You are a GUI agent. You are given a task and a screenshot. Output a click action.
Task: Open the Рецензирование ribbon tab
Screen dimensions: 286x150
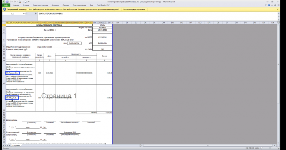pos(79,5)
